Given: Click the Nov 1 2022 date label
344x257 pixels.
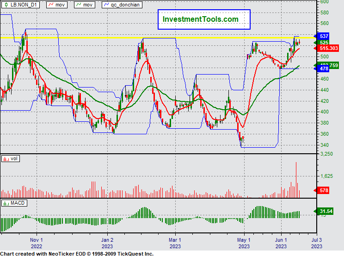Looking at the screenshot, I should (x=37, y=243).
